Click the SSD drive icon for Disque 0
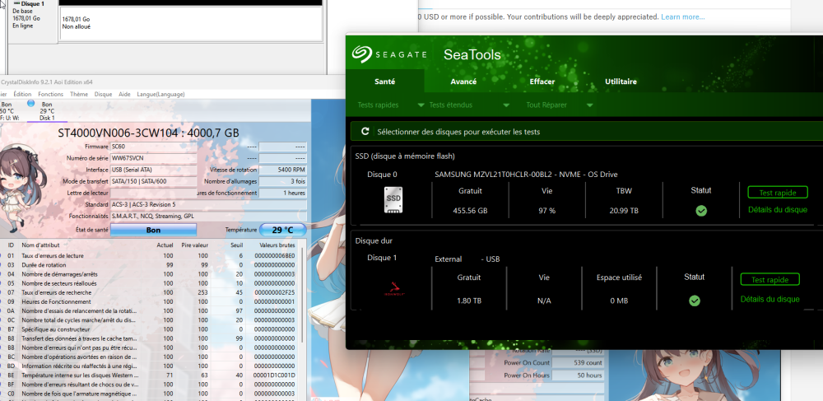The height and width of the screenshot is (401, 823). 393,200
